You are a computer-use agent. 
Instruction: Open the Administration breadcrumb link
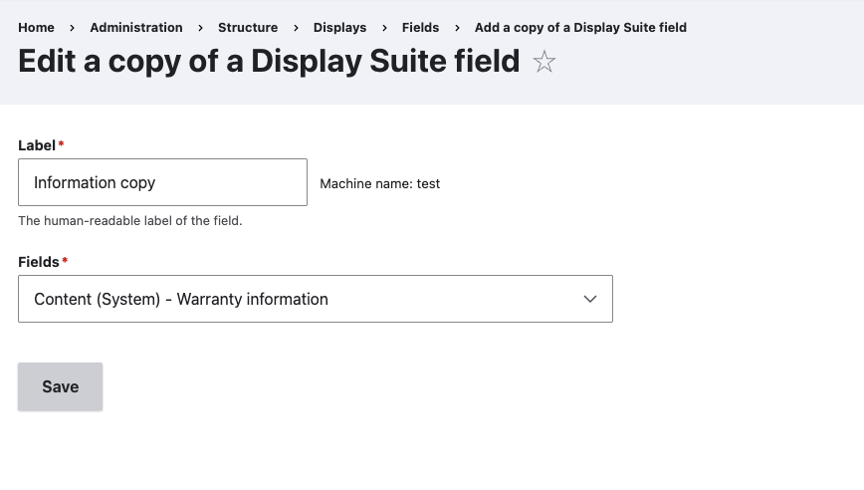point(136,28)
